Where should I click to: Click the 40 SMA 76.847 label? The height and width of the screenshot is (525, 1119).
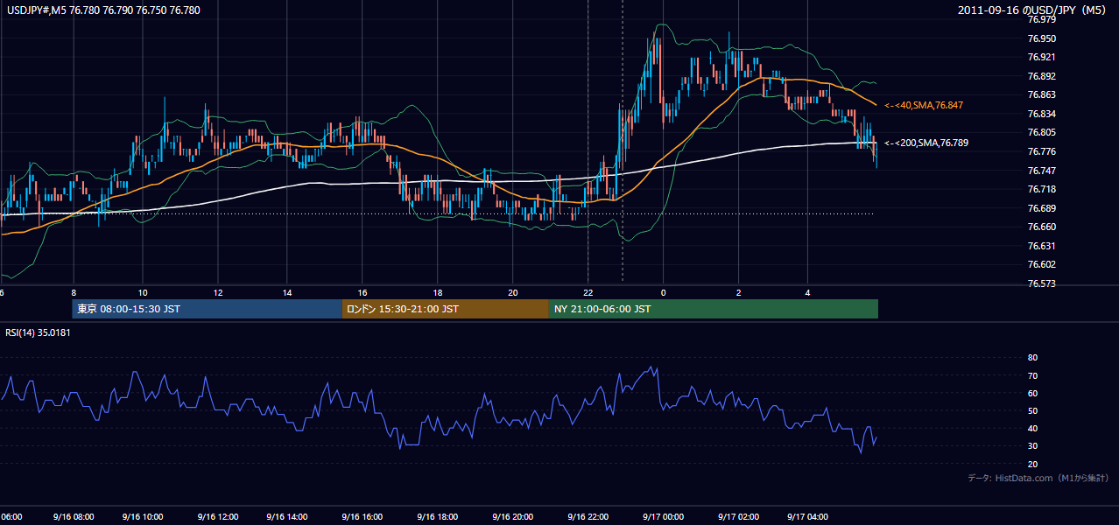coord(924,105)
